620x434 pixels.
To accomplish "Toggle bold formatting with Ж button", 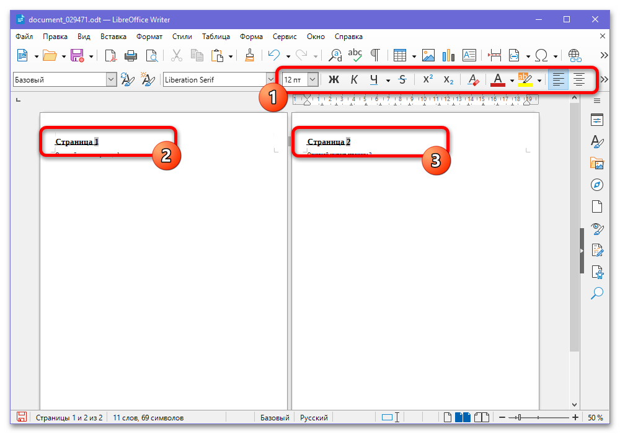I will click(334, 80).
